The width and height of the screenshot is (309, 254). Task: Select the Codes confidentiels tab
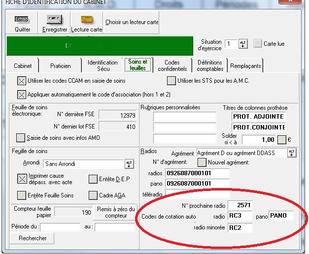(x=172, y=65)
